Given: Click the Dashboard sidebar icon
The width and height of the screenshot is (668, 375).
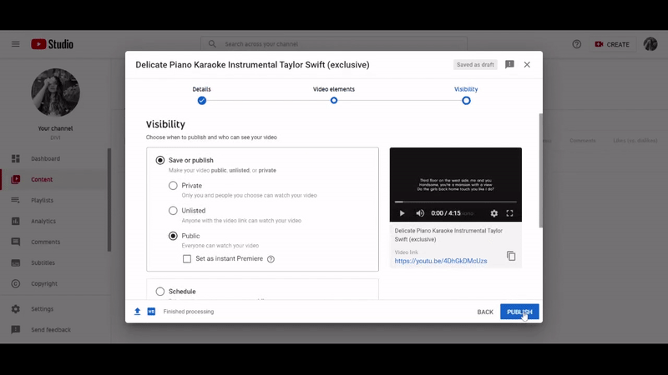Looking at the screenshot, I should tap(16, 158).
